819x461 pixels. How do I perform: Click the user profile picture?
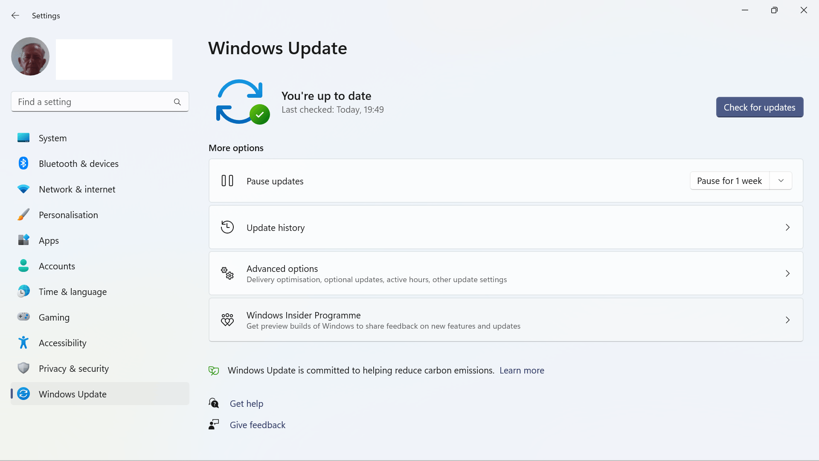[30, 56]
